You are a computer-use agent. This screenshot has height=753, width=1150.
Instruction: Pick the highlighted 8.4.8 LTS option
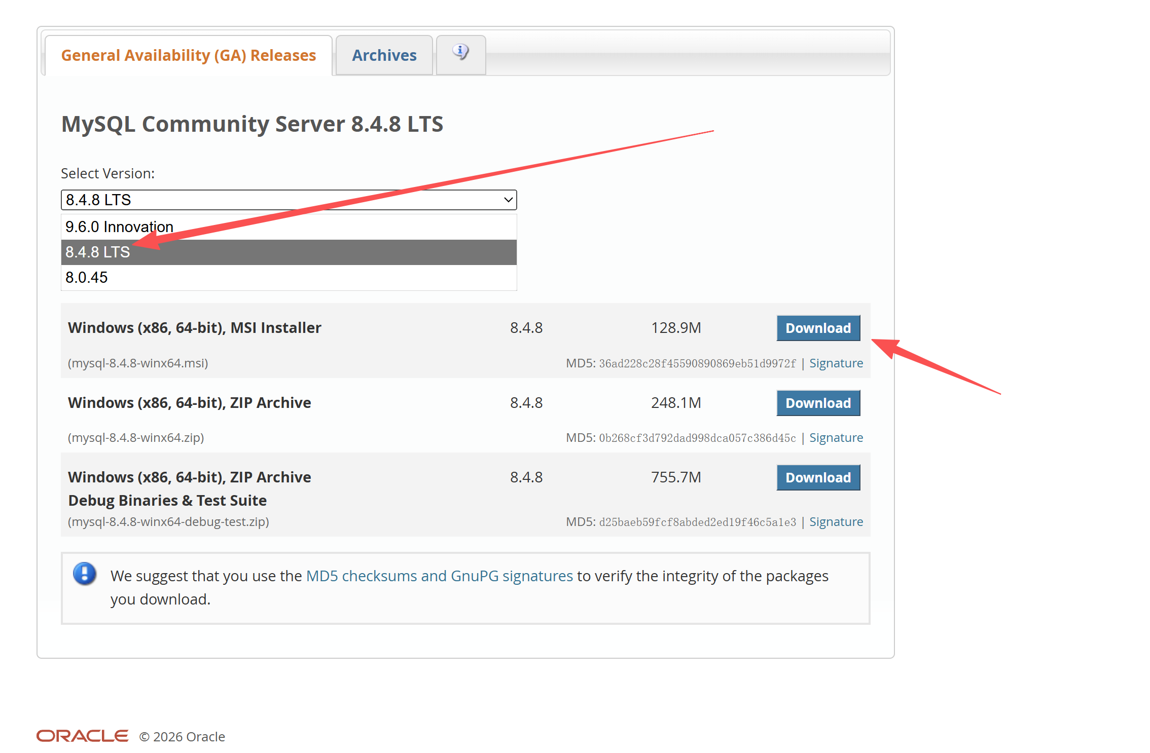tap(98, 252)
